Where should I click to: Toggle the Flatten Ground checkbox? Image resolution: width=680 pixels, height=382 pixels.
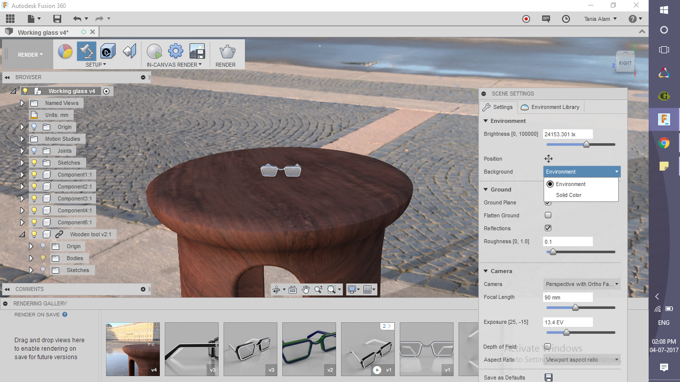click(548, 215)
